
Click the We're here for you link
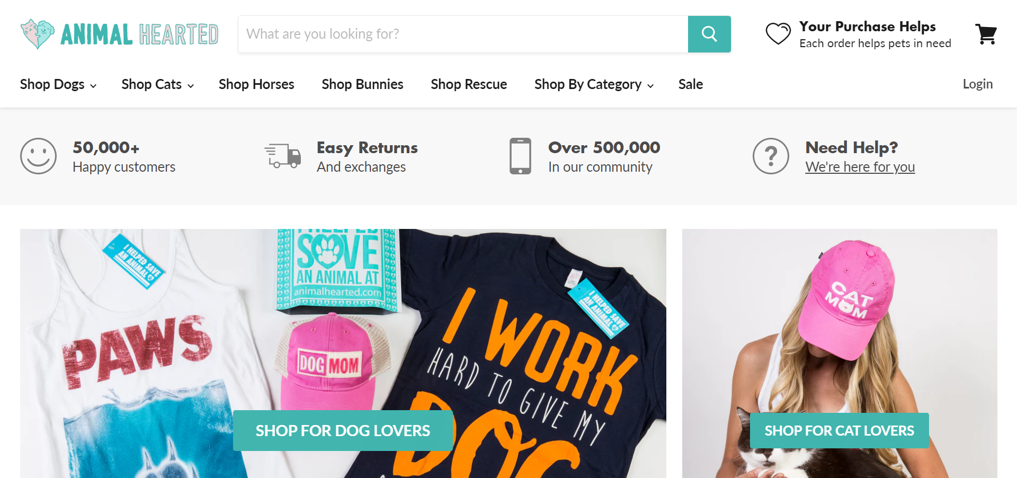(x=860, y=166)
